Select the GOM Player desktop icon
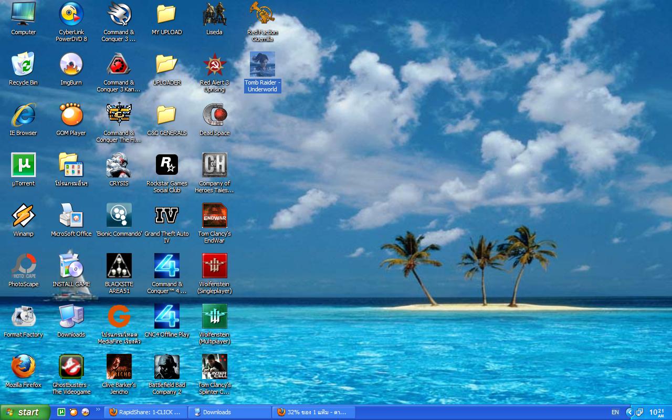This screenshot has width=672, height=420. 71,115
